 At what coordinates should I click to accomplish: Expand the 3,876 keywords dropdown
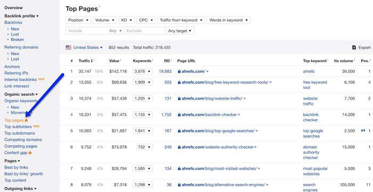pos(143,71)
